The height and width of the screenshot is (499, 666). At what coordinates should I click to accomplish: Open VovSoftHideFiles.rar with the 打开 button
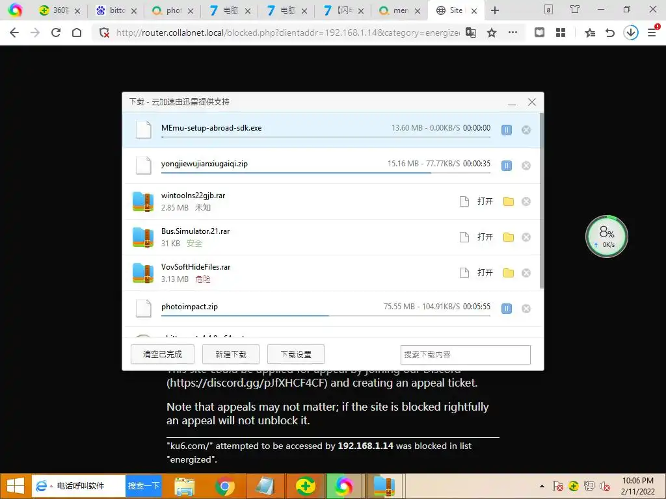(485, 272)
